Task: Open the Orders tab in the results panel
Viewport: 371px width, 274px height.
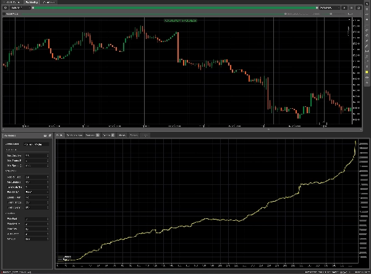Action: (x=109, y=135)
